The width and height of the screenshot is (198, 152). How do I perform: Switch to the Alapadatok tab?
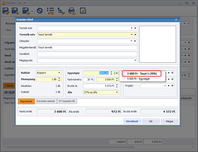pyautogui.click(x=26, y=101)
